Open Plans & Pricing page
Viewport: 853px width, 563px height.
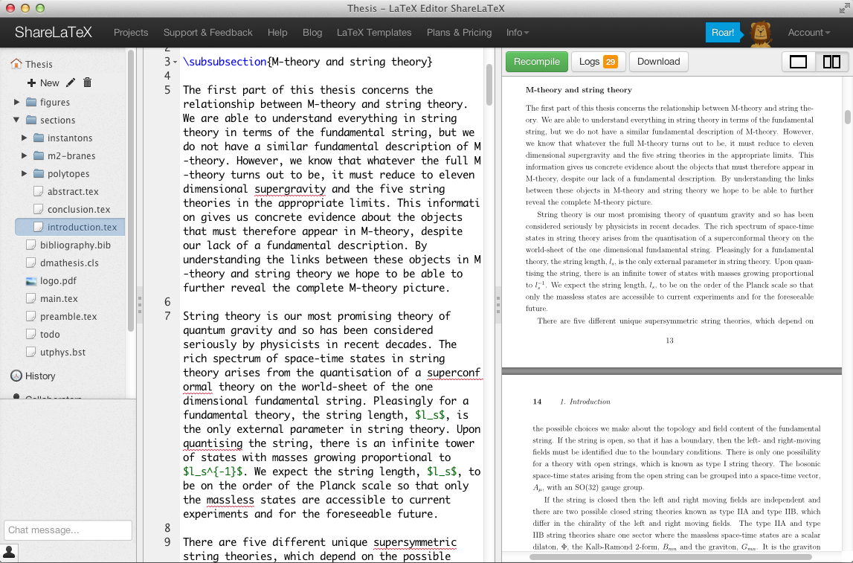(459, 33)
